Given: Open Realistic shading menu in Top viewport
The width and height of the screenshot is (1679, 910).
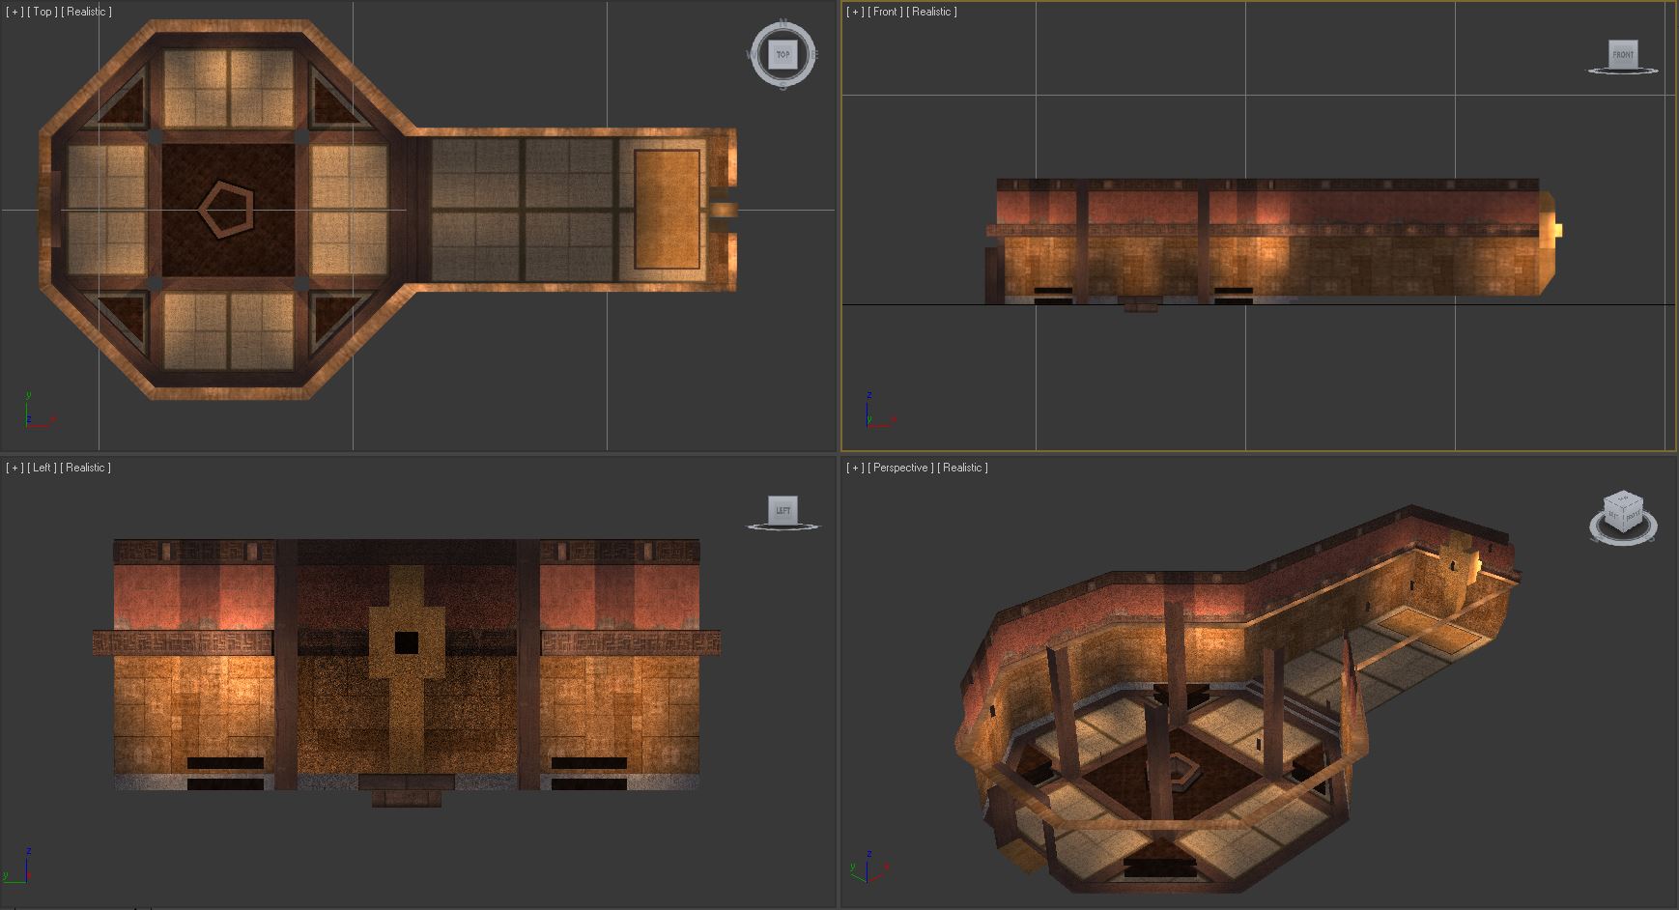Looking at the screenshot, I should point(87,12).
